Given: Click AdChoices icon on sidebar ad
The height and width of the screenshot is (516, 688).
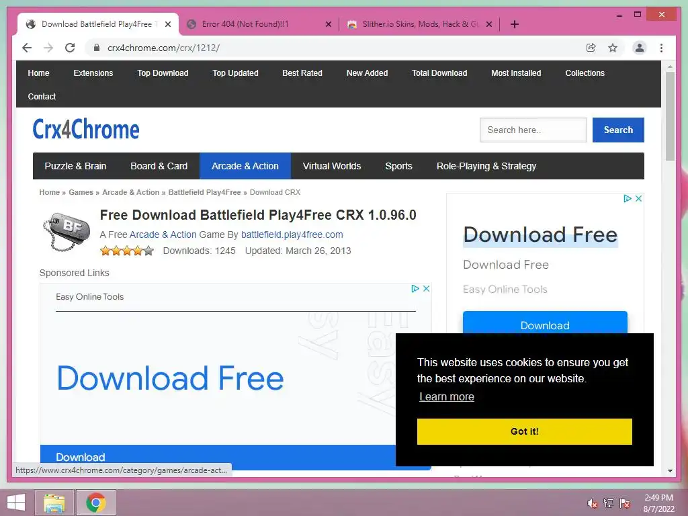Looking at the screenshot, I should point(628,198).
